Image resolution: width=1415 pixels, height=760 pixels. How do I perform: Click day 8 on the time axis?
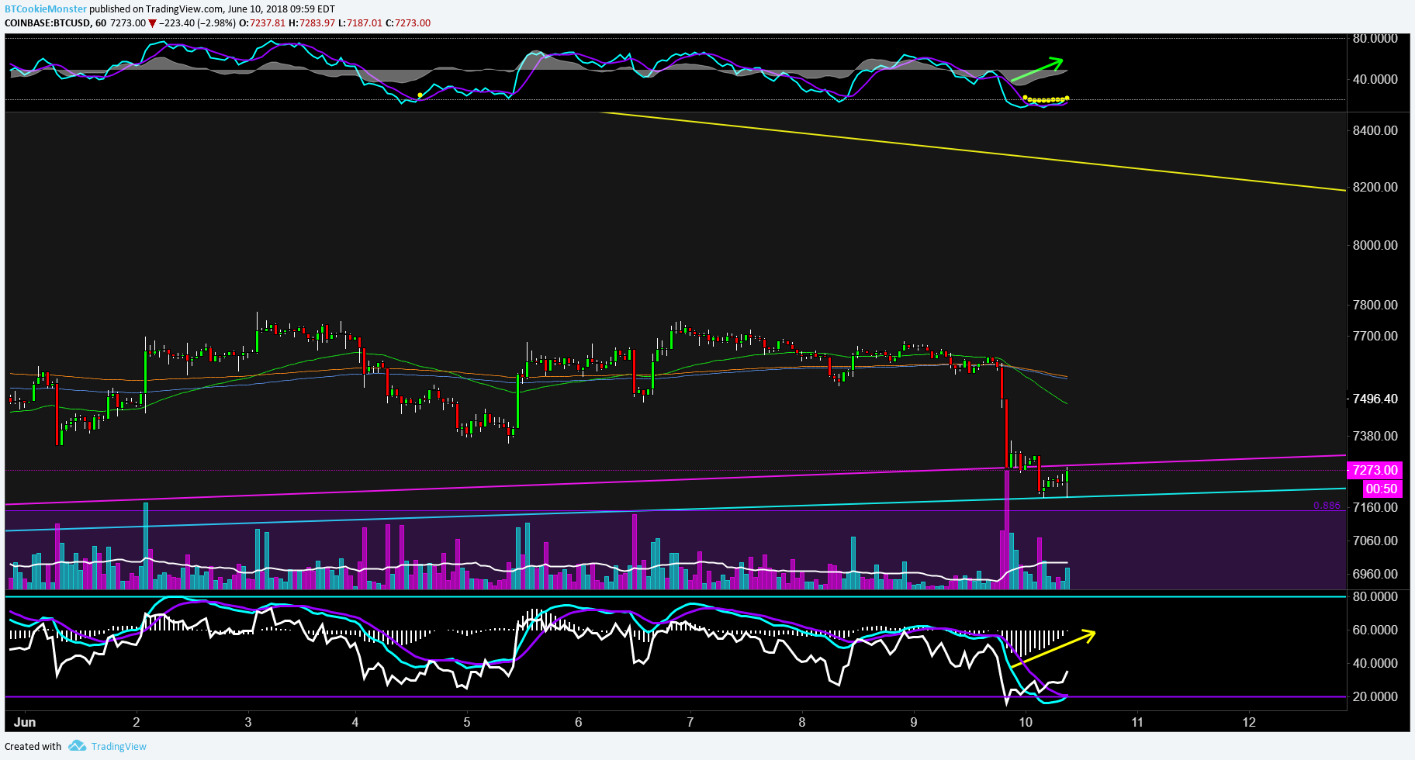[x=802, y=722]
